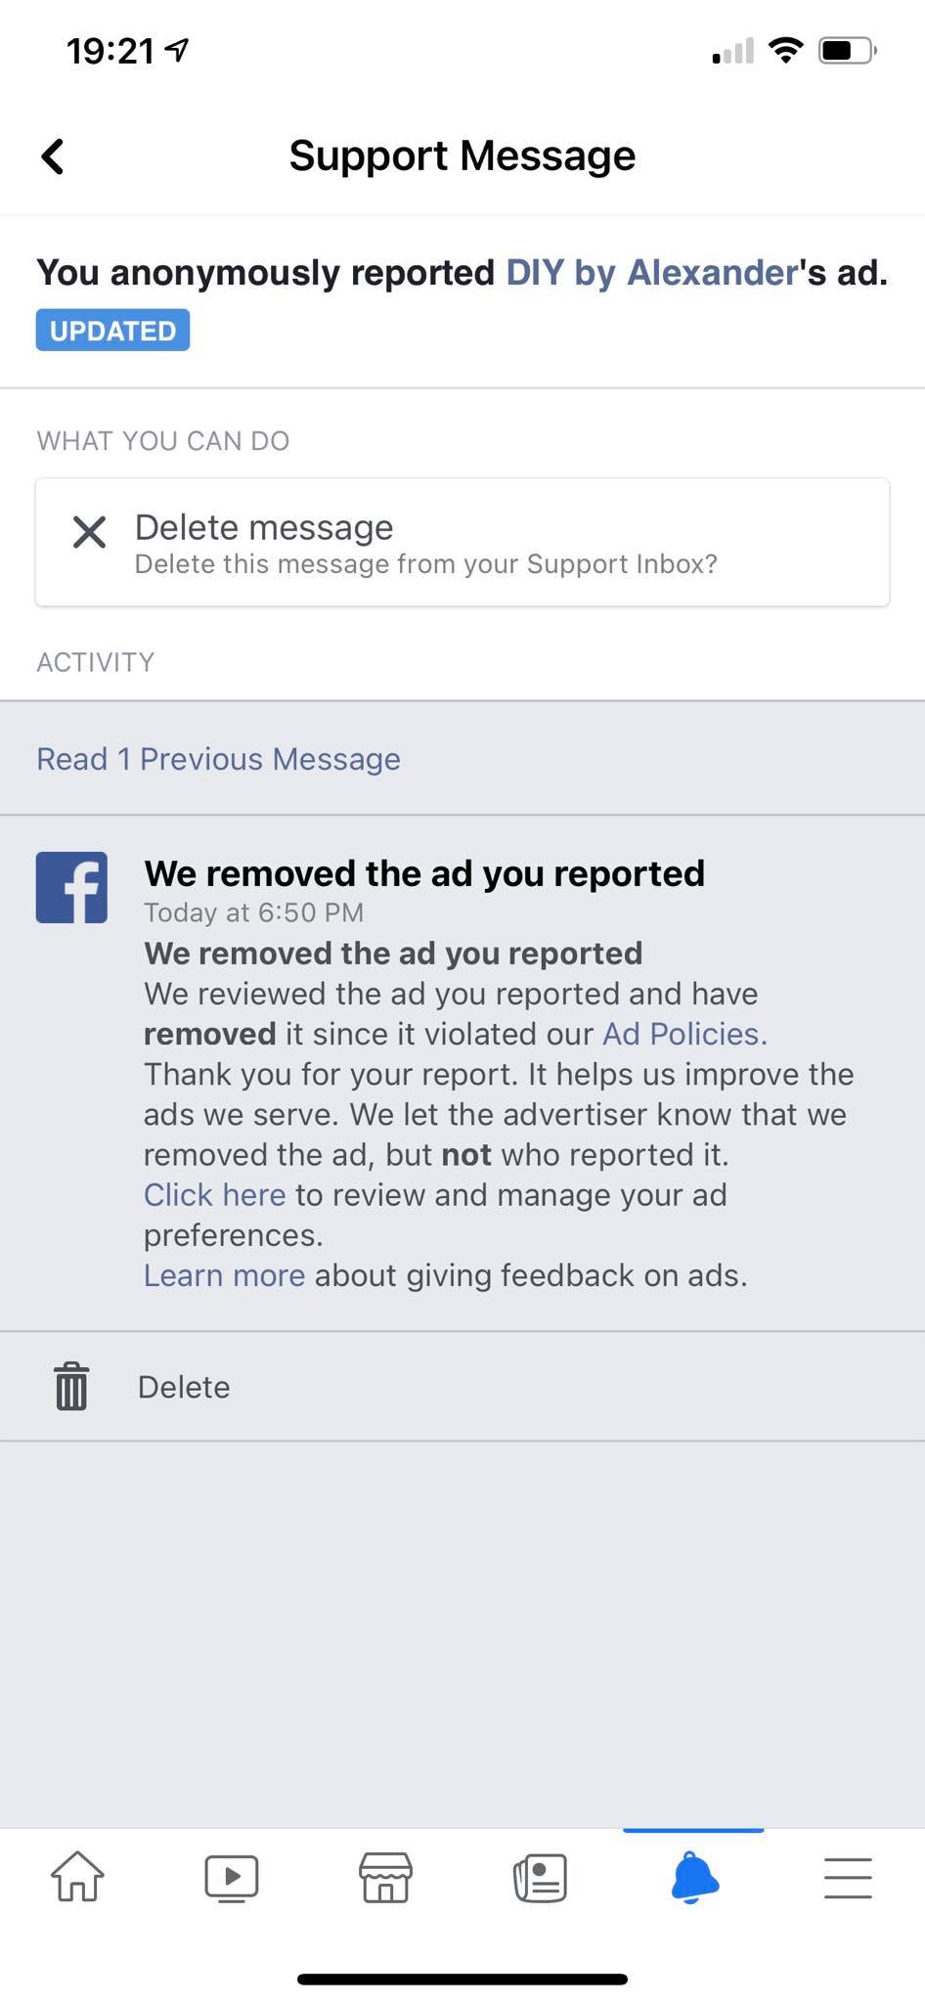
Task: Open the hamburger menu icon
Action: 847,1877
